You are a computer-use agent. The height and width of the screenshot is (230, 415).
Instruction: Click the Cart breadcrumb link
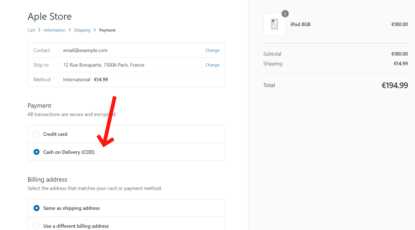coord(31,30)
